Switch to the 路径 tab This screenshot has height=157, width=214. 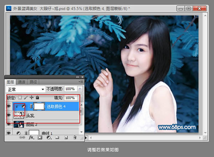tap(33, 82)
